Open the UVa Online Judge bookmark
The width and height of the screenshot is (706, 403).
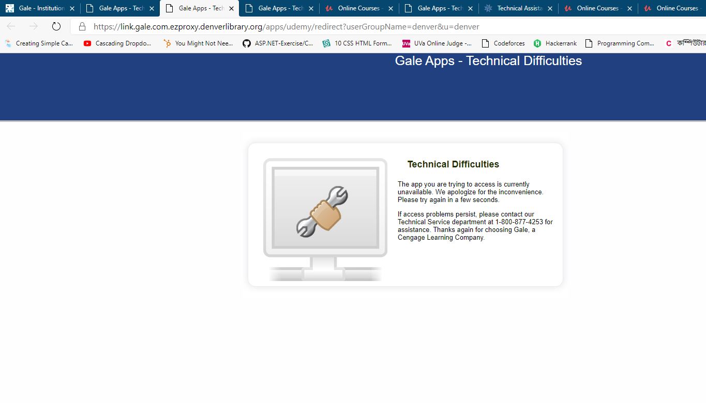tap(437, 43)
